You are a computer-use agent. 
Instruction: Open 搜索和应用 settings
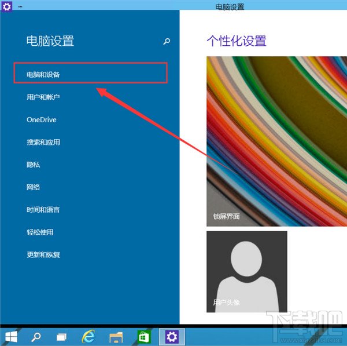tap(43, 142)
